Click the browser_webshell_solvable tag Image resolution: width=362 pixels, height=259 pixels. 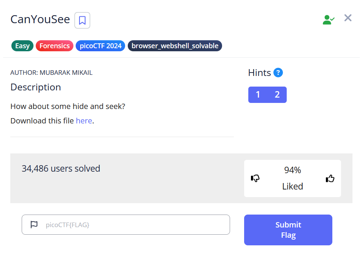coord(175,46)
